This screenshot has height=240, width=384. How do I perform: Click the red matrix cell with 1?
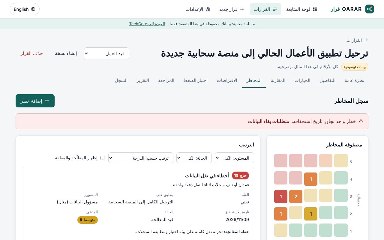click(x=281, y=196)
